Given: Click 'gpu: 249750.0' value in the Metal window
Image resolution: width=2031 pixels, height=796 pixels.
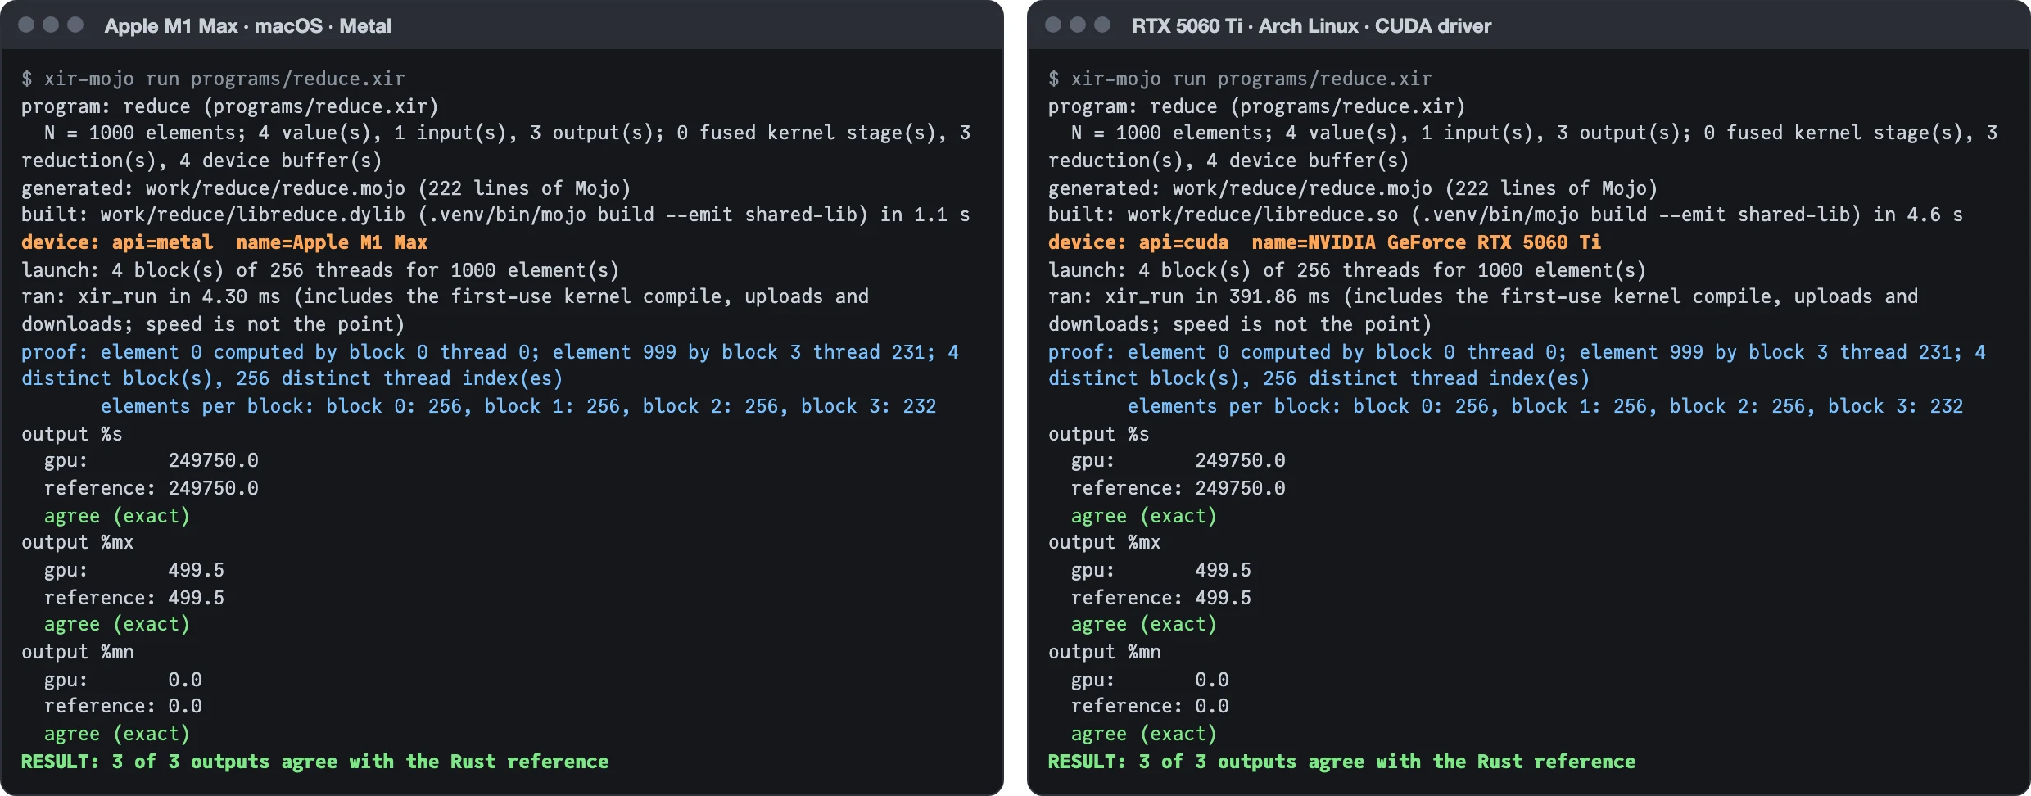Looking at the screenshot, I should [152, 460].
